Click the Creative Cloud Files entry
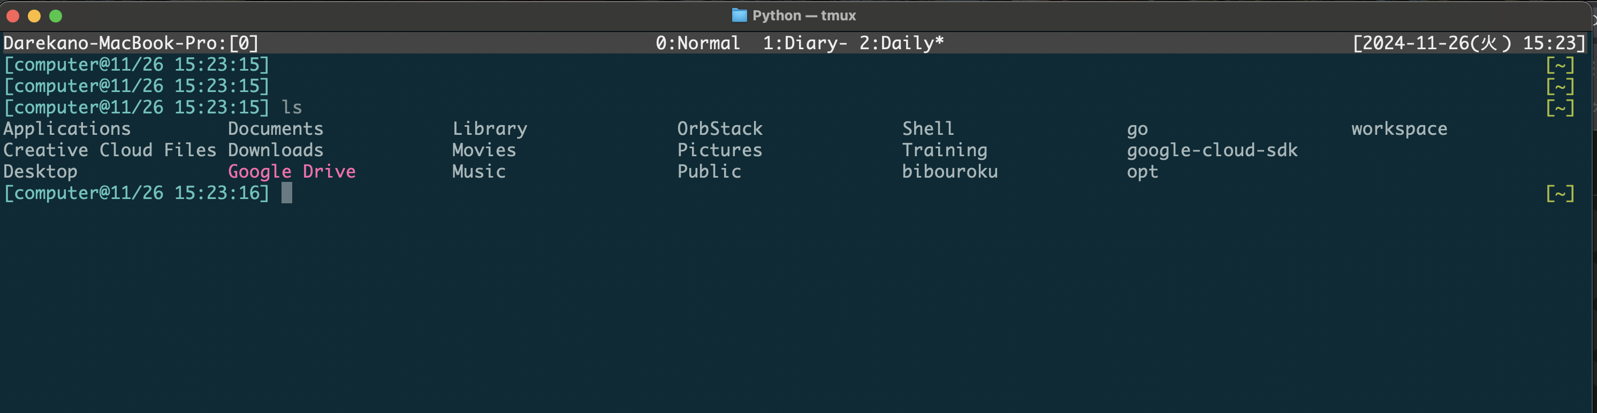Image resolution: width=1597 pixels, height=413 pixels. click(x=110, y=150)
